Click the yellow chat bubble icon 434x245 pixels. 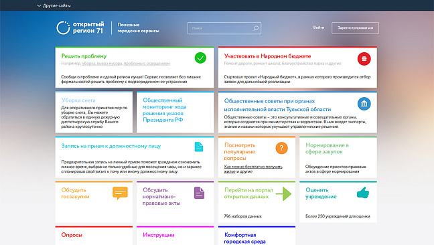pos(120,193)
